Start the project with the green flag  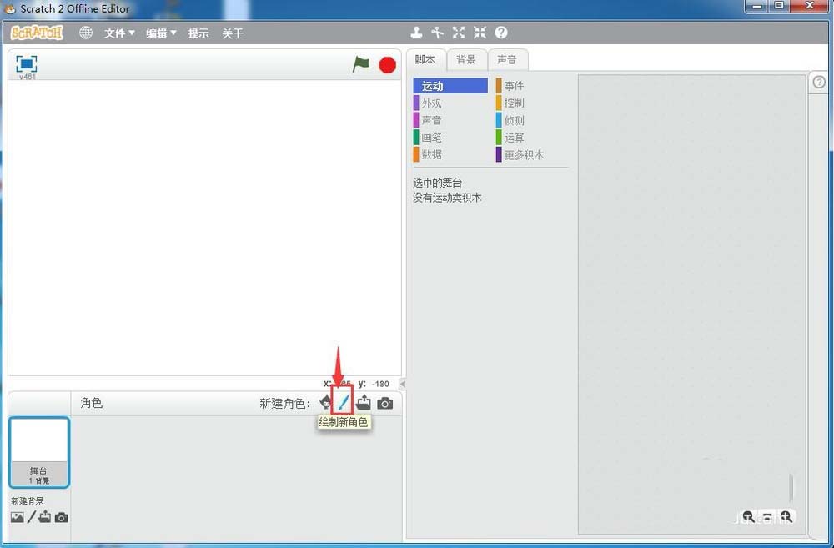[362, 64]
